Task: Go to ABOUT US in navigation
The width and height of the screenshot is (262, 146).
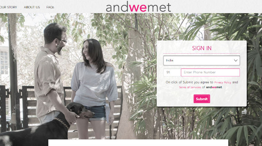Action: [x=32, y=7]
